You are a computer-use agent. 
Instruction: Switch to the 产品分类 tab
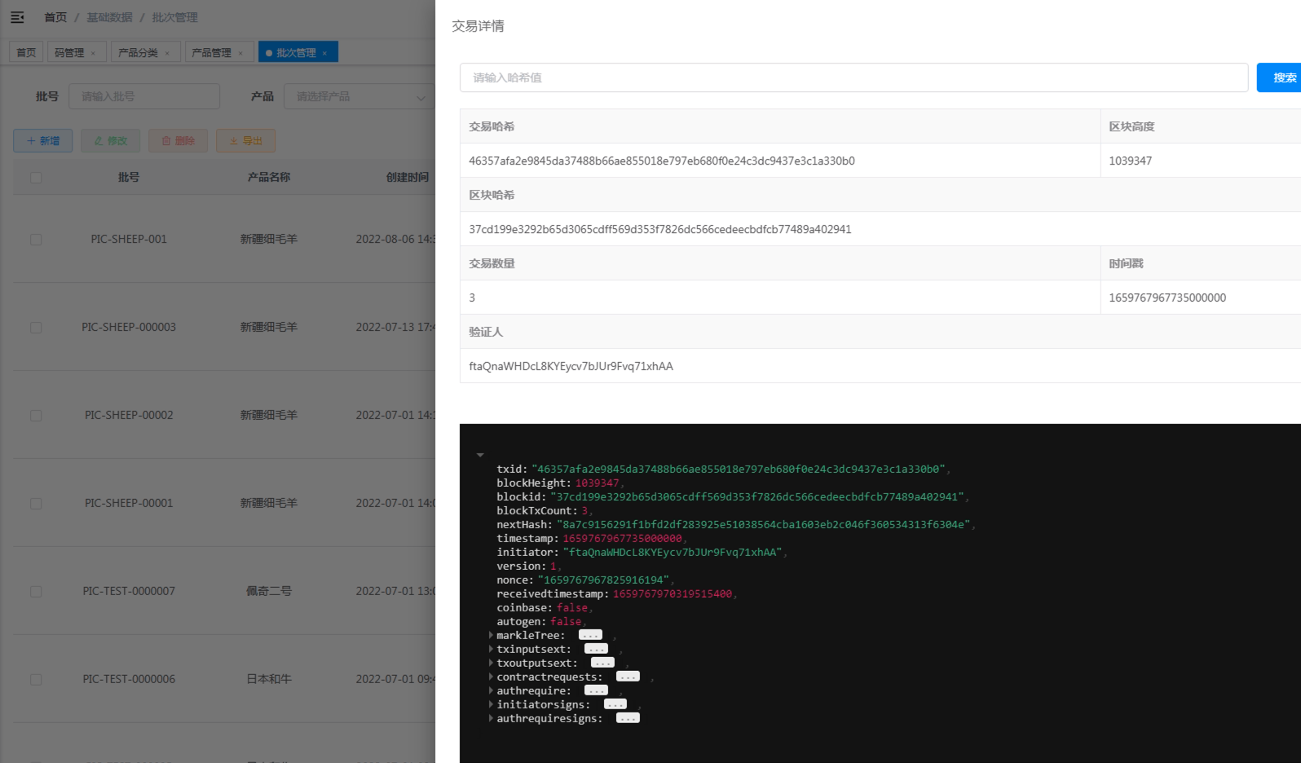tap(139, 52)
